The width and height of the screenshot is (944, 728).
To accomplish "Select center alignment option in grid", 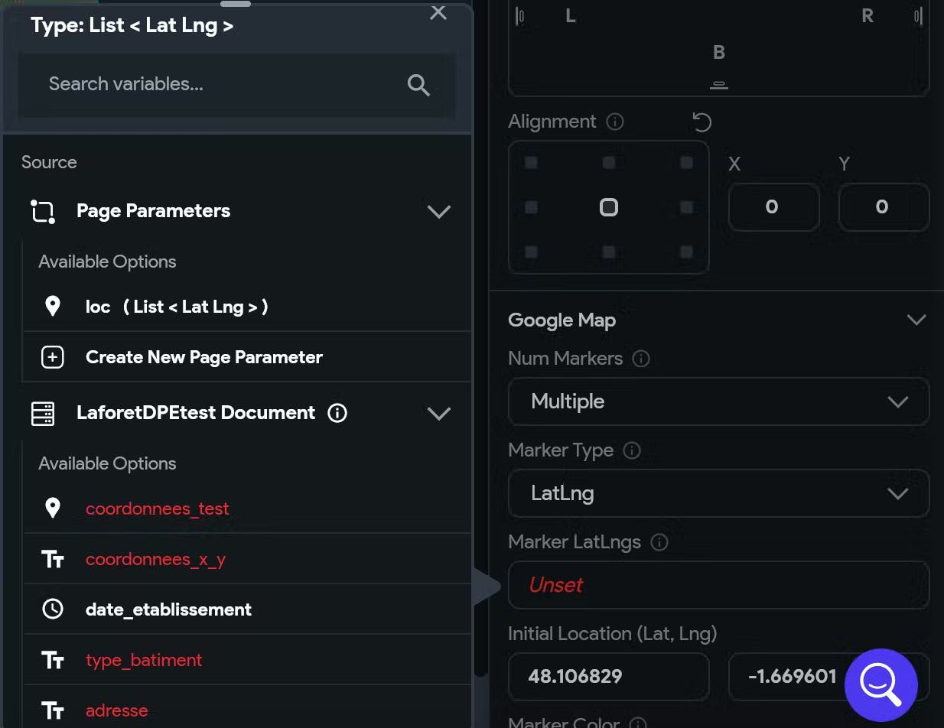I will pos(609,207).
